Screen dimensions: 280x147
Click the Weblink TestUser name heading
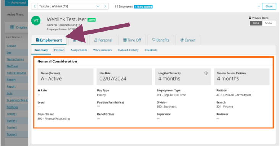pyautogui.click(x=66, y=19)
